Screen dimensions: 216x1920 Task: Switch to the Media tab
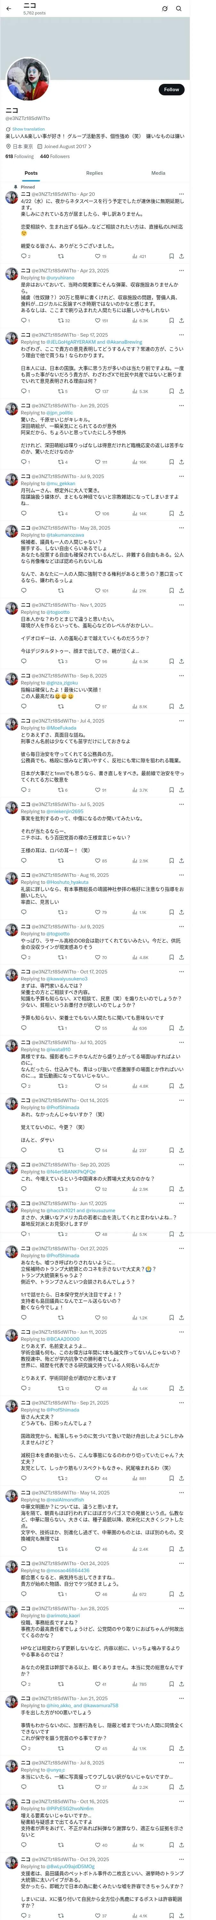click(158, 173)
